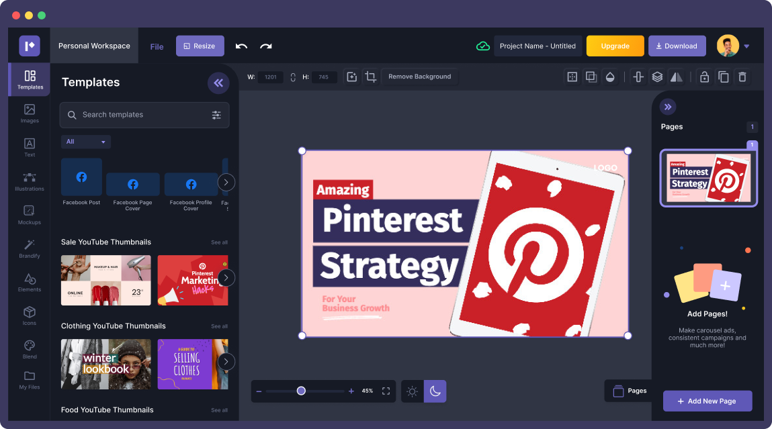Click the Undo arrow
The image size is (772, 429).
241,46
